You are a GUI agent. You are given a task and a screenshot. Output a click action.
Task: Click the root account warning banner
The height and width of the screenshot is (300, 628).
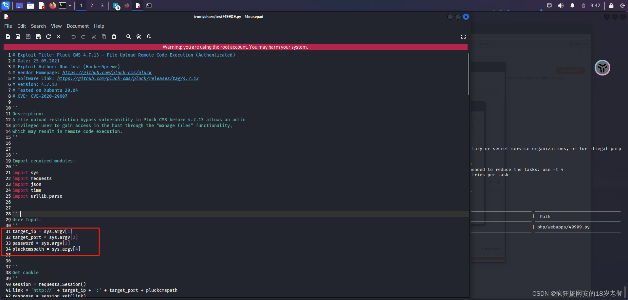pyautogui.click(x=235, y=47)
